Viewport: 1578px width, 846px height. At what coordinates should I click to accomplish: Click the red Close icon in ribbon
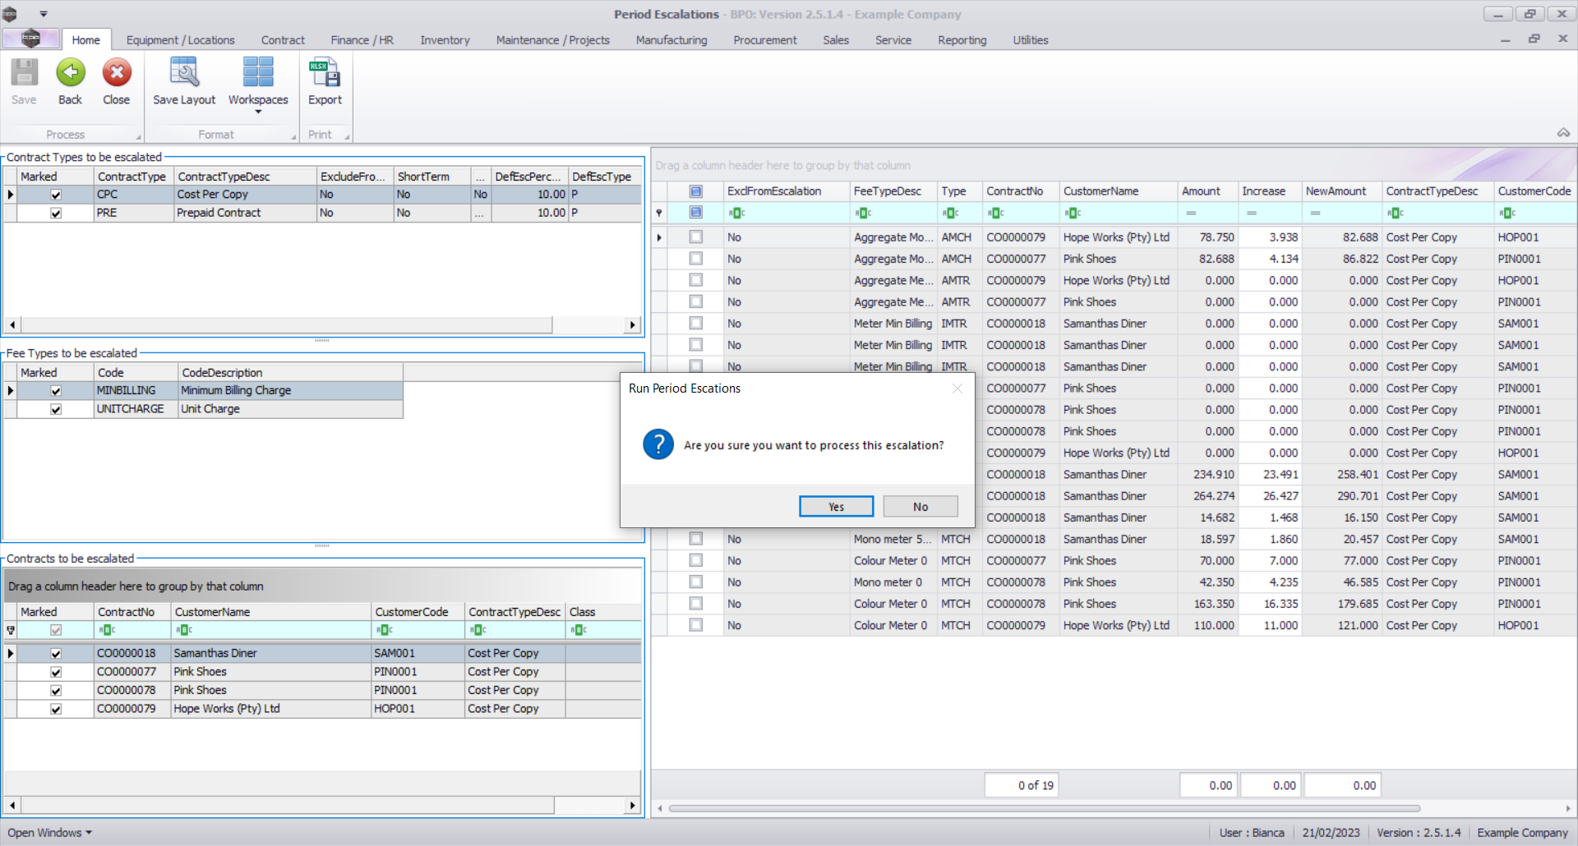[x=117, y=74]
